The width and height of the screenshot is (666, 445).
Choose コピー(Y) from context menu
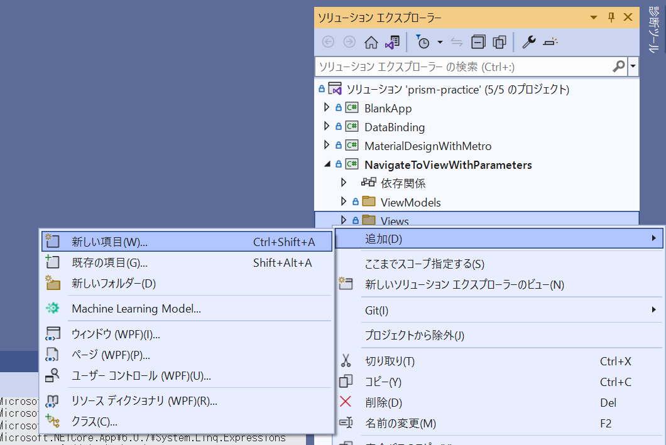tap(499, 382)
